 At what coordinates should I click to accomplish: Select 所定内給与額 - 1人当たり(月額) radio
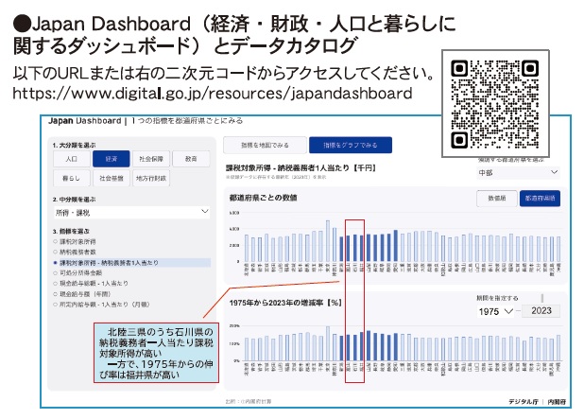[x=55, y=305]
